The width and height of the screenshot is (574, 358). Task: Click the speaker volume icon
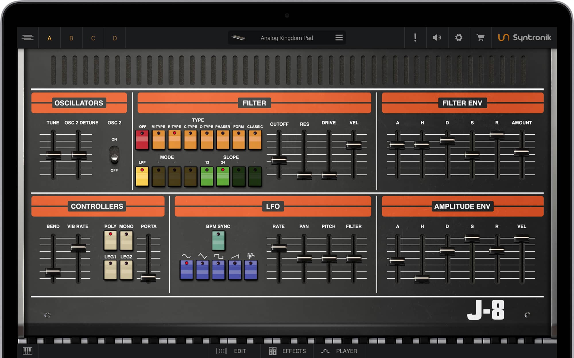click(x=437, y=38)
